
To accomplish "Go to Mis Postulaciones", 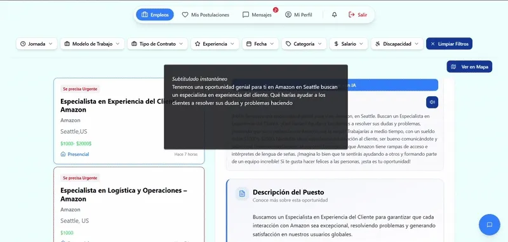I will (x=205, y=15).
